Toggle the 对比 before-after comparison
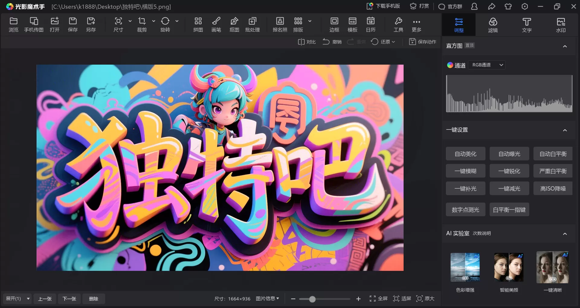The image size is (580, 308). click(306, 42)
